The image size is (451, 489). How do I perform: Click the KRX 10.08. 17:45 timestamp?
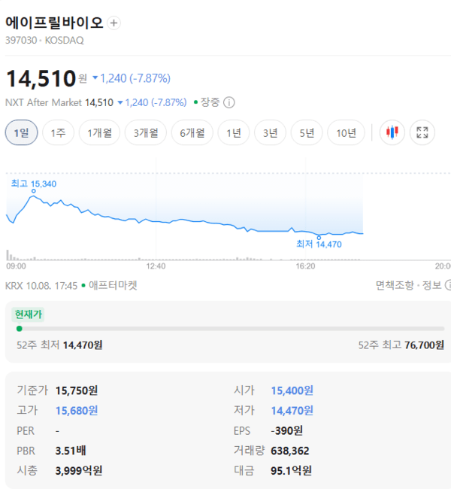[x=41, y=285]
